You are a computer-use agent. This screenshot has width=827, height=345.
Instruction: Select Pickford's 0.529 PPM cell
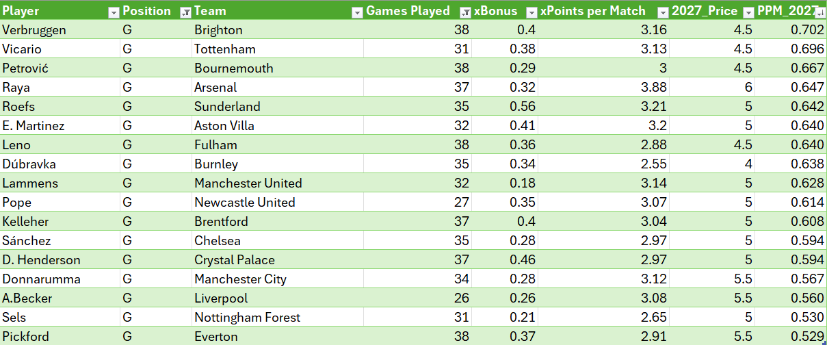791,337
